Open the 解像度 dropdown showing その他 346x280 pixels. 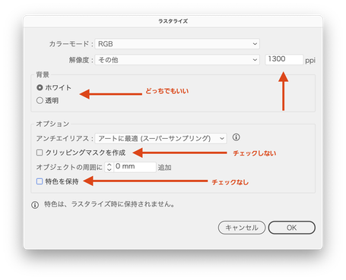tap(177, 60)
